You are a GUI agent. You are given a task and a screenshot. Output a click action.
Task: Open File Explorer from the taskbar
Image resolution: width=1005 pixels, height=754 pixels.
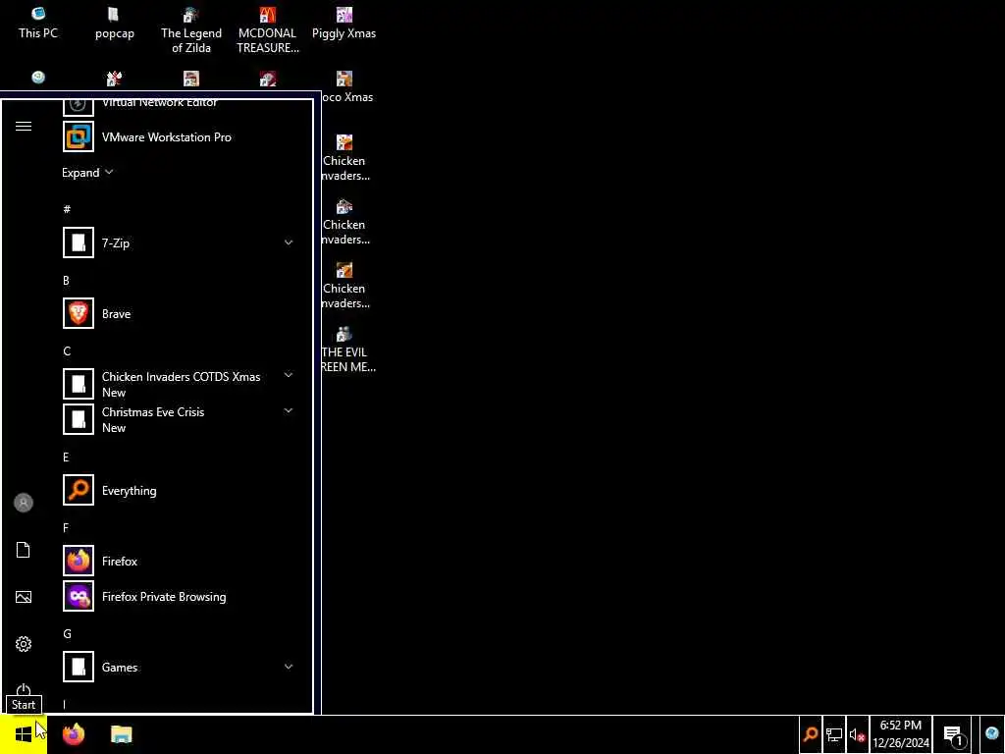(121, 734)
